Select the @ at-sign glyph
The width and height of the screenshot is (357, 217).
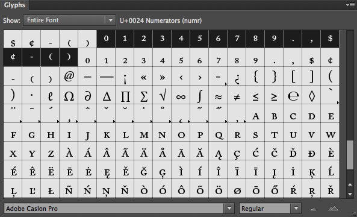point(69,76)
